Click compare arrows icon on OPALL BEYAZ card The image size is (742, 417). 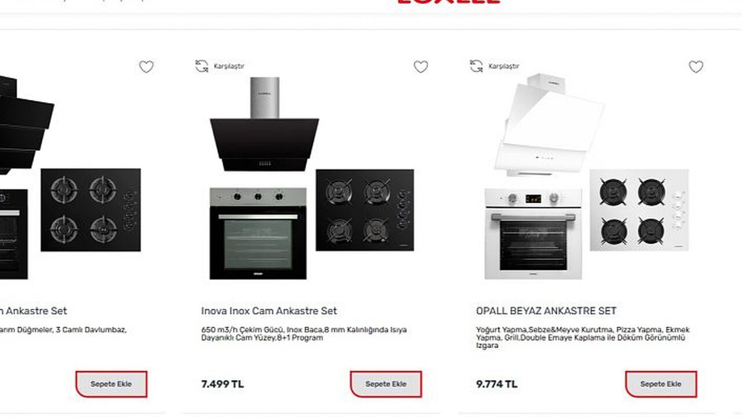point(477,66)
